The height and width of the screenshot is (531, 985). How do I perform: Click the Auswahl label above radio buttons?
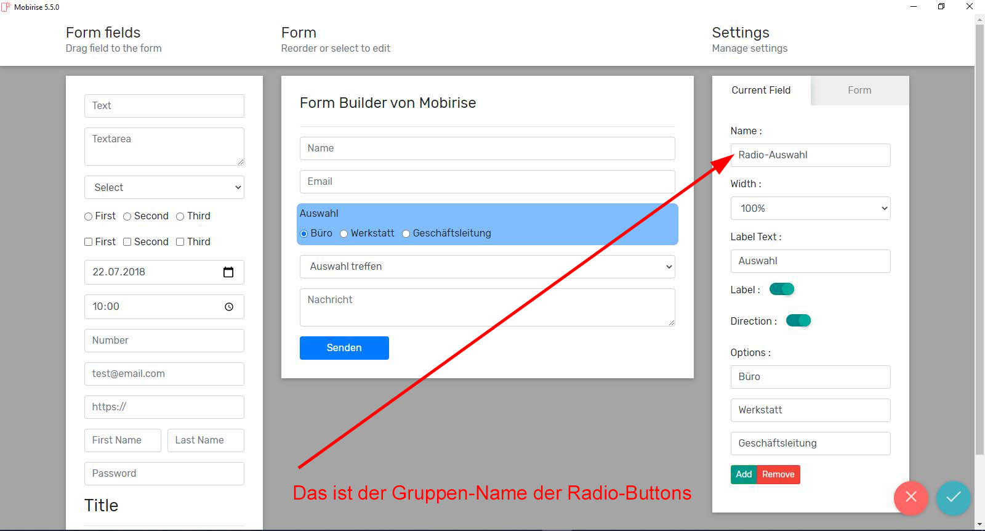(319, 214)
